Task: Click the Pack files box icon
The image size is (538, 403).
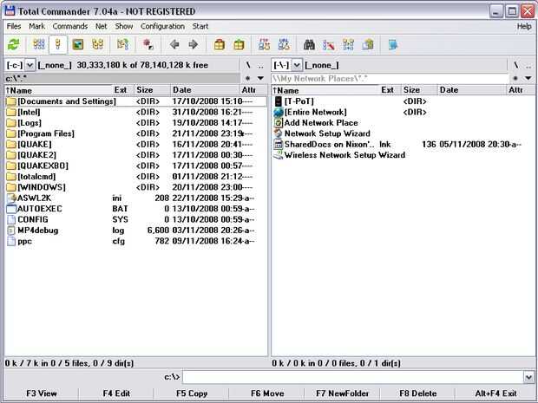Action: pyautogui.click(x=220, y=44)
